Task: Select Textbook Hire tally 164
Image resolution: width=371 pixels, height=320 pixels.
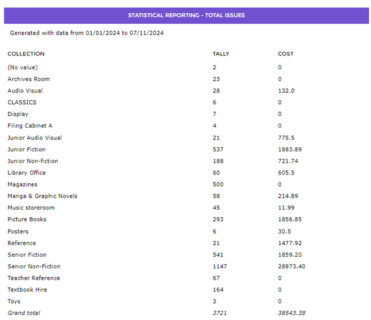Action: coord(218,290)
